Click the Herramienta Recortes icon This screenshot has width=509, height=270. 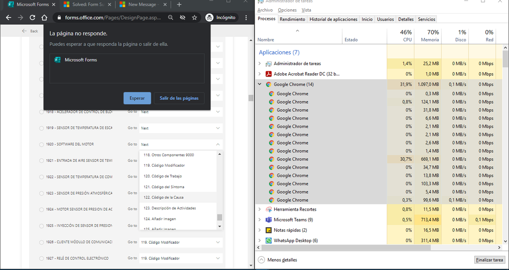(x=269, y=209)
